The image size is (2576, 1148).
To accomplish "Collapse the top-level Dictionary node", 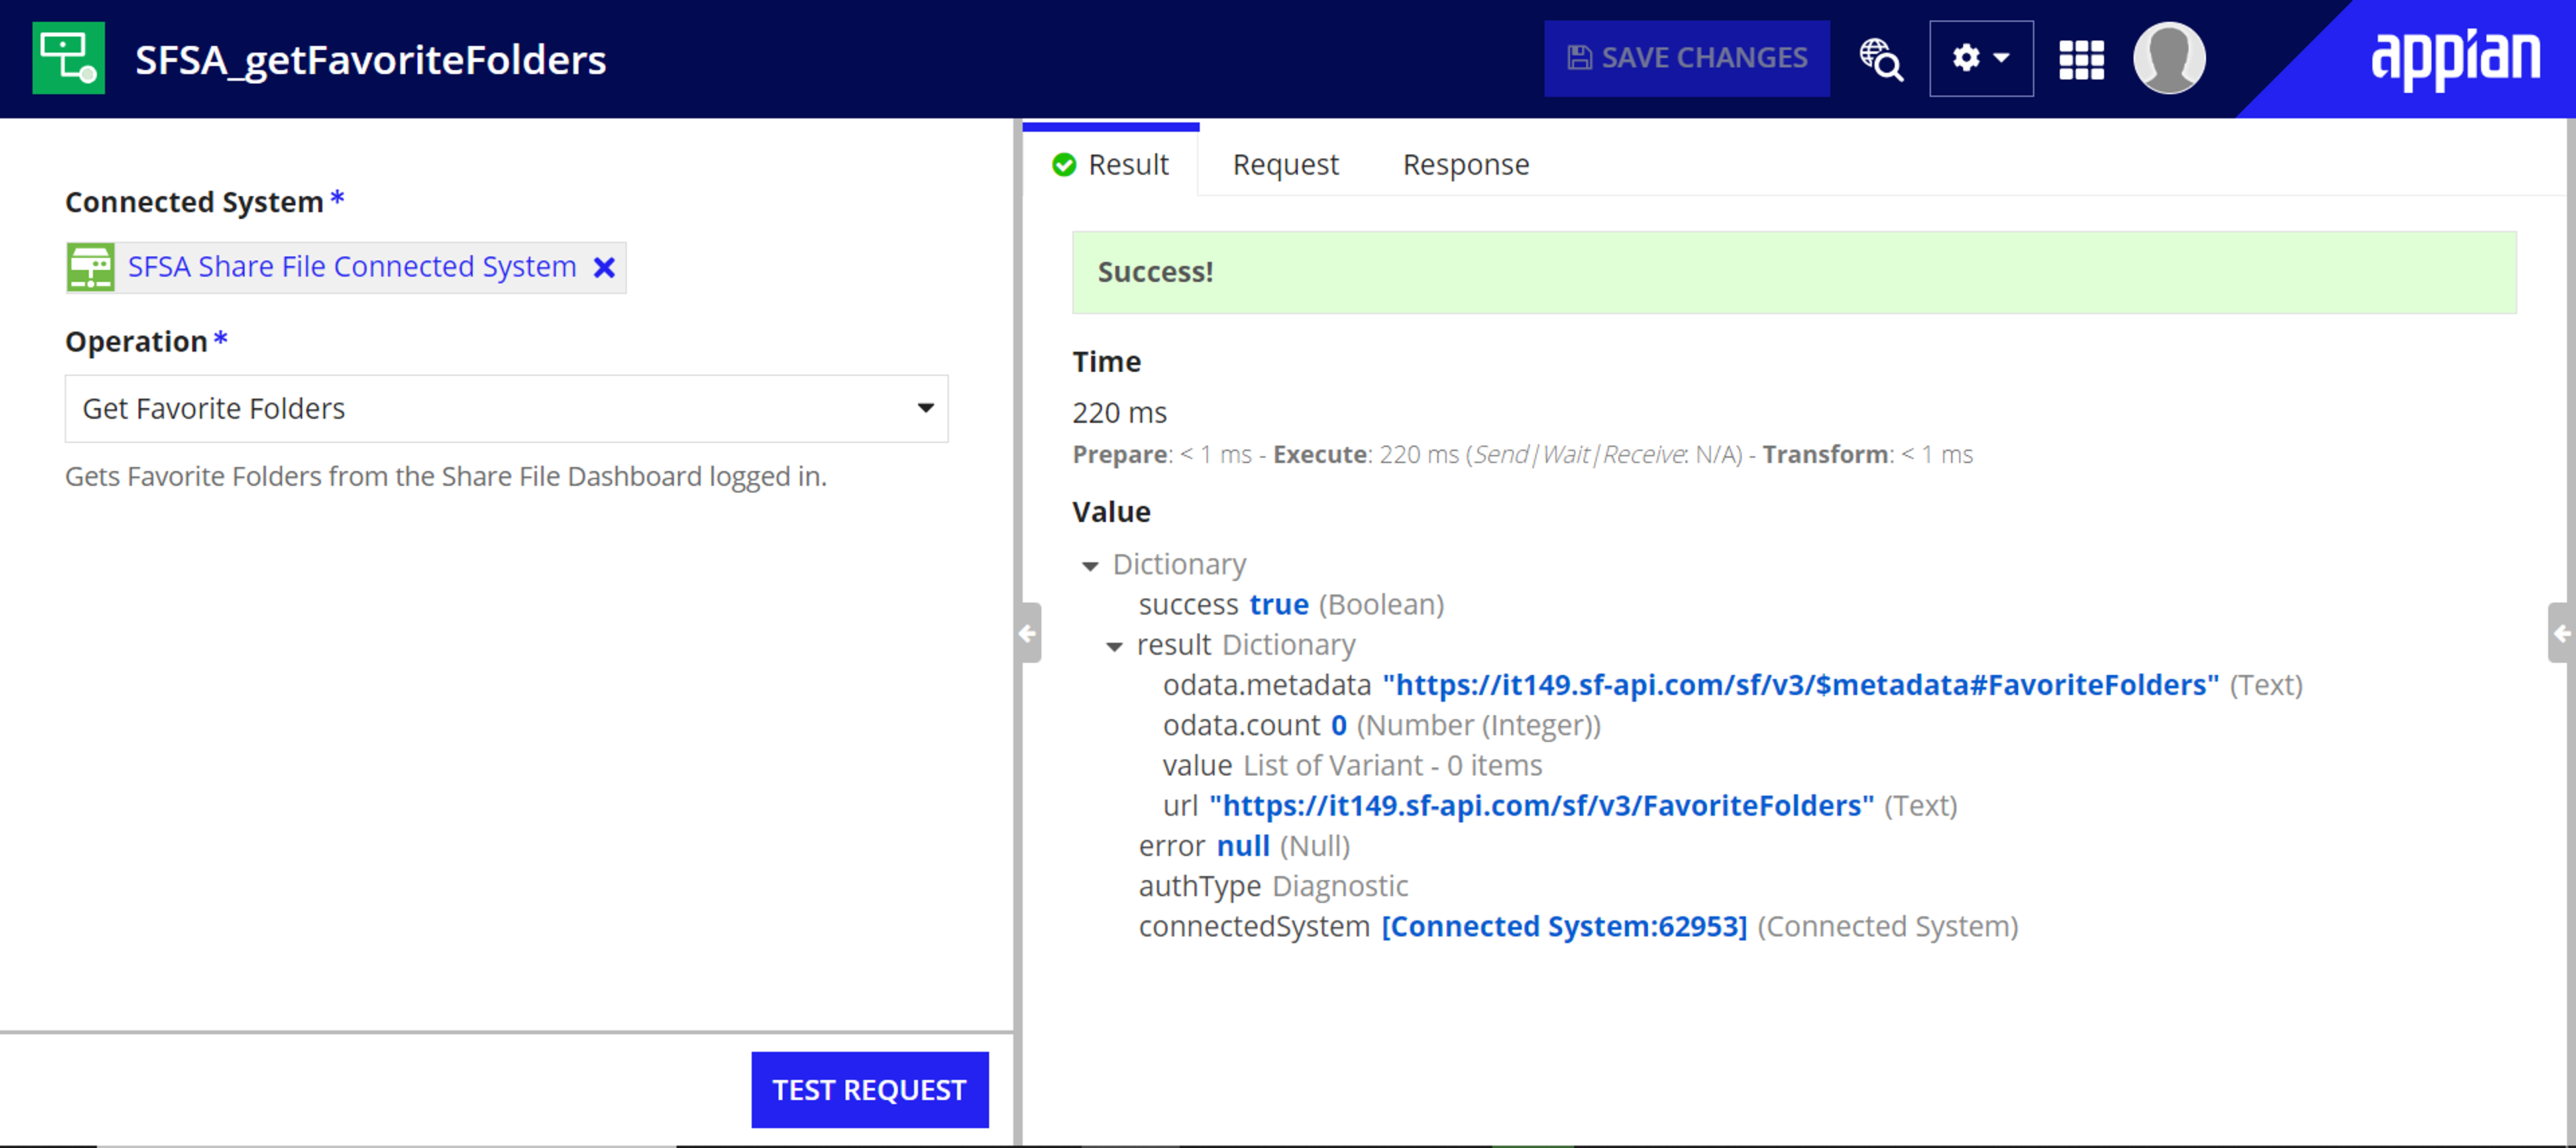I will 1090,566.
